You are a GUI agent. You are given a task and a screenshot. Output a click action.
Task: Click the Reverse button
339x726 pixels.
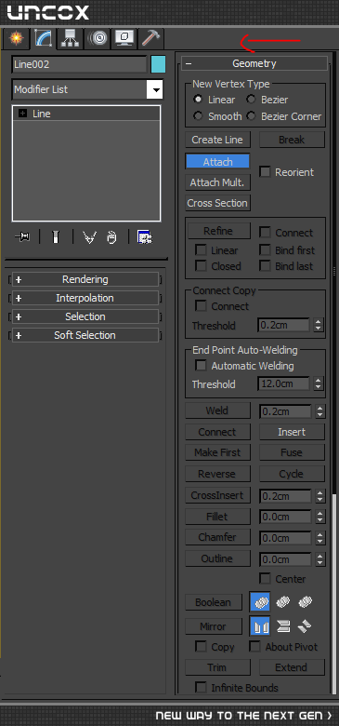[218, 474]
